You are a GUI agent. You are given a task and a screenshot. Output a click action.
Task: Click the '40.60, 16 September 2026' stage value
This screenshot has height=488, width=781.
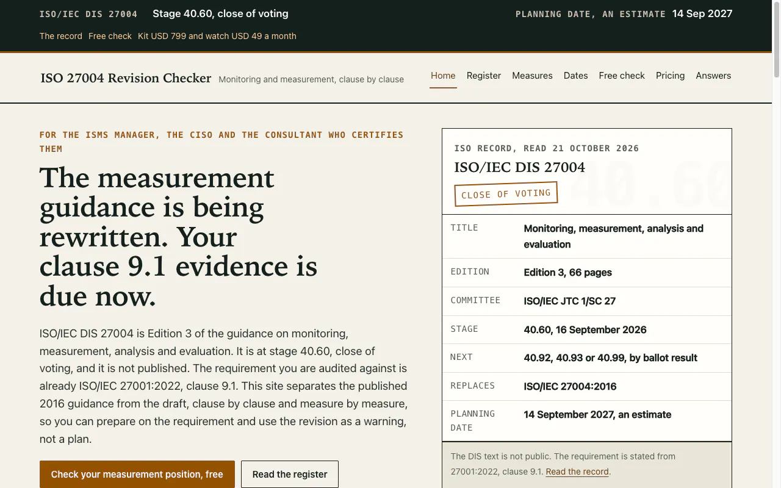pyautogui.click(x=585, y=330)
